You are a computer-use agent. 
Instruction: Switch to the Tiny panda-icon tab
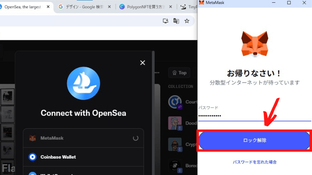[x=188, y=7]
